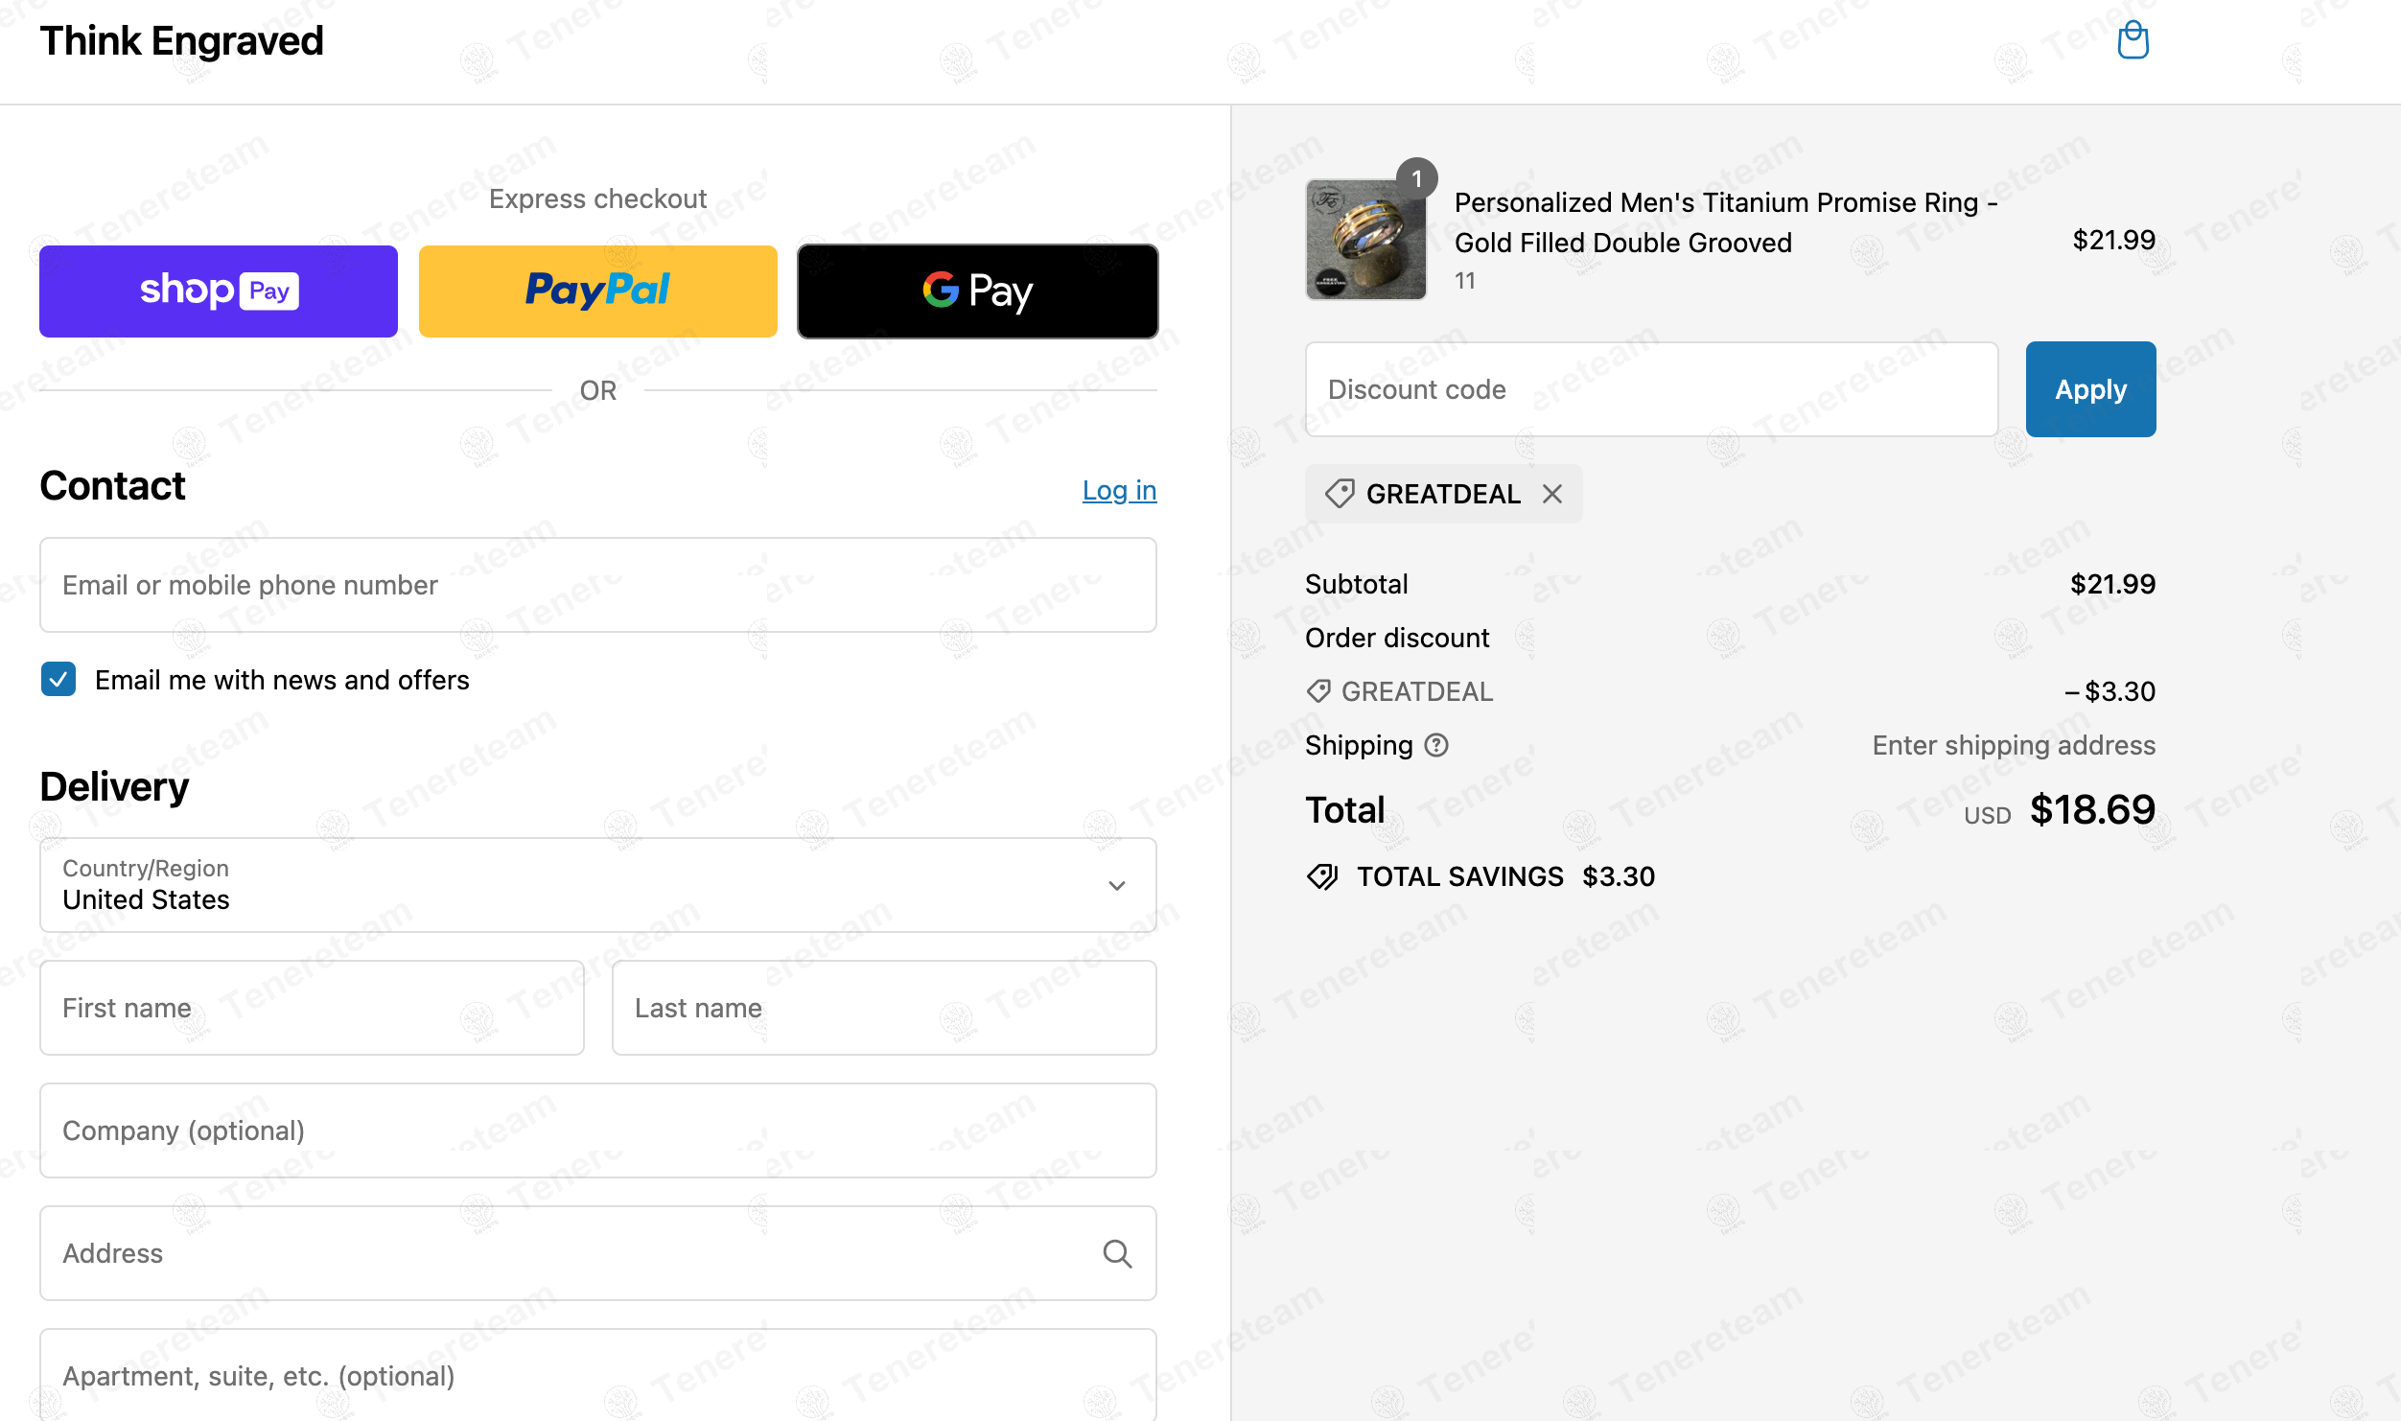The width and height of the screenshot is (2401, 1421).
Task: Open the shopping bag cart icon
Action: point(2133,40)
